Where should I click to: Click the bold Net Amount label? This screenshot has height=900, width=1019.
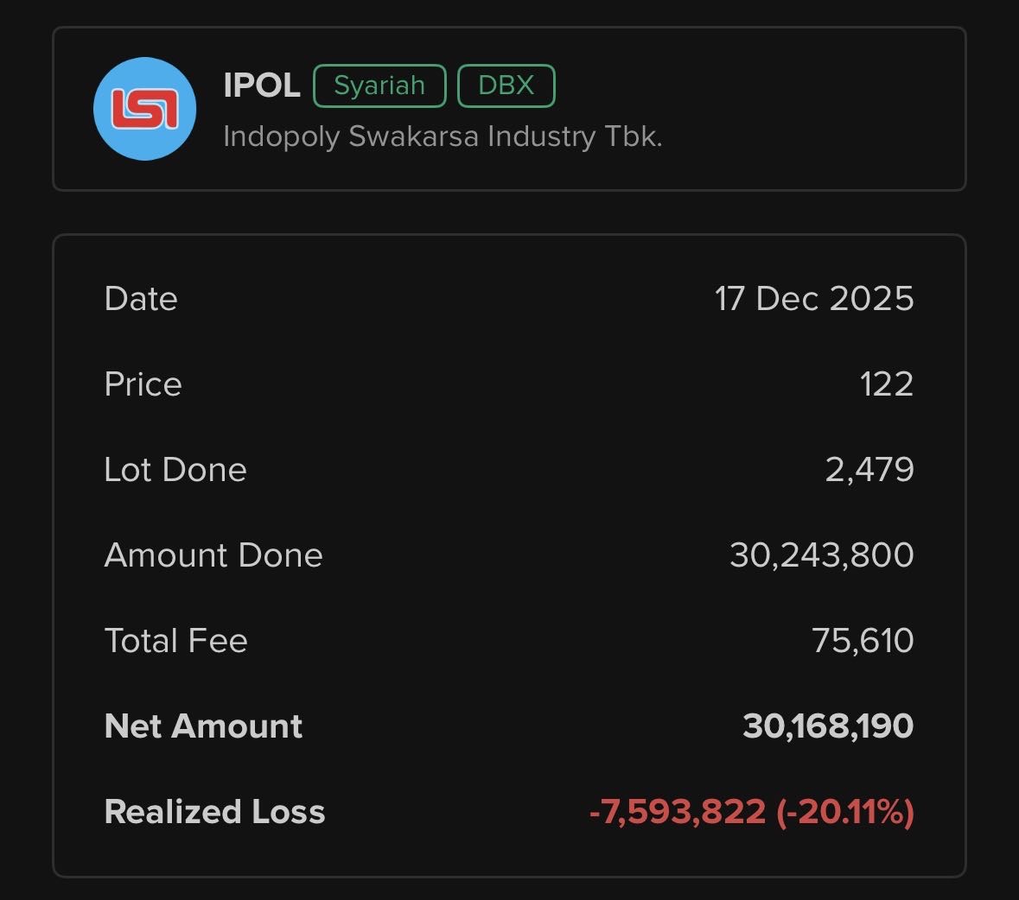203,726
